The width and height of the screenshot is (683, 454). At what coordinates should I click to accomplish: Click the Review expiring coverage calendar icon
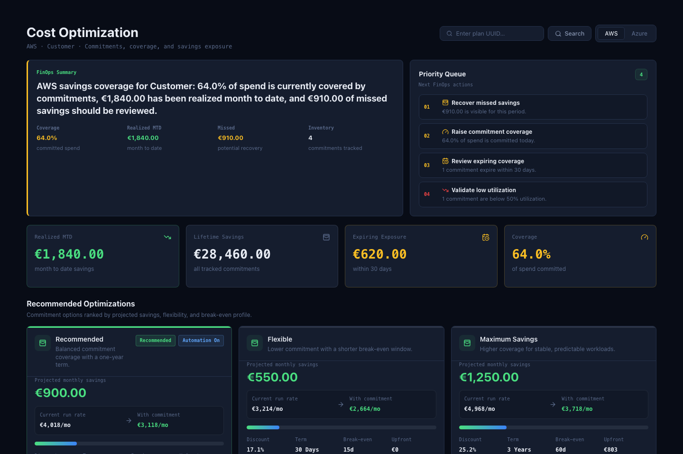coord(445,161)
